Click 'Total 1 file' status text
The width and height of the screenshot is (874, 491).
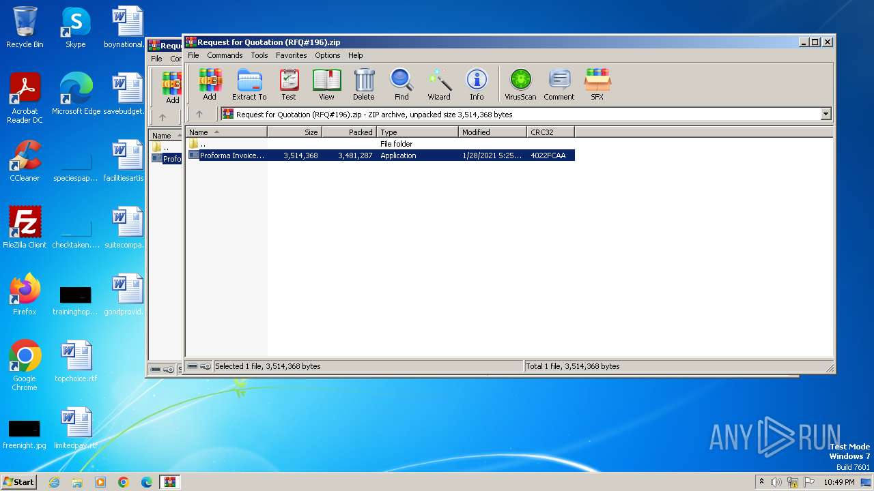573,366
